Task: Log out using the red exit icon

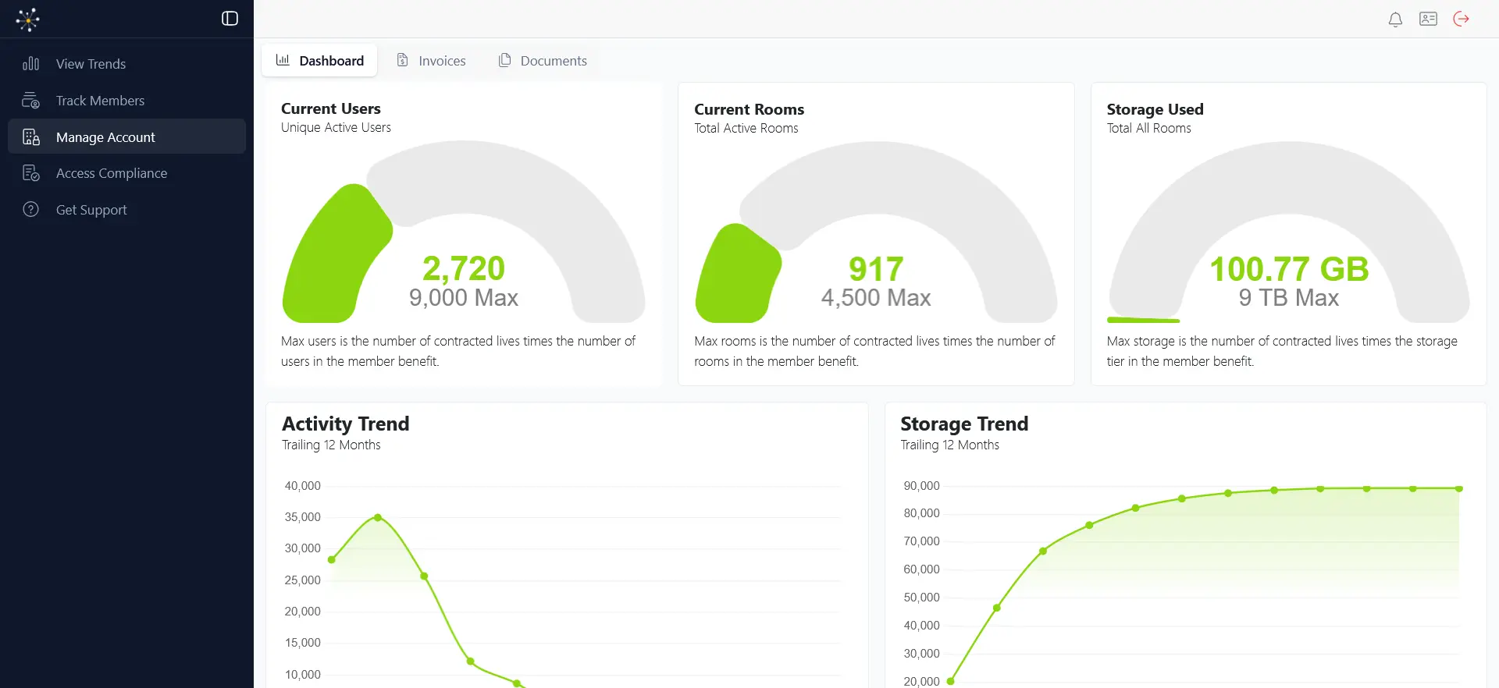Action: pyautogui.click(x=1462, y=19)
